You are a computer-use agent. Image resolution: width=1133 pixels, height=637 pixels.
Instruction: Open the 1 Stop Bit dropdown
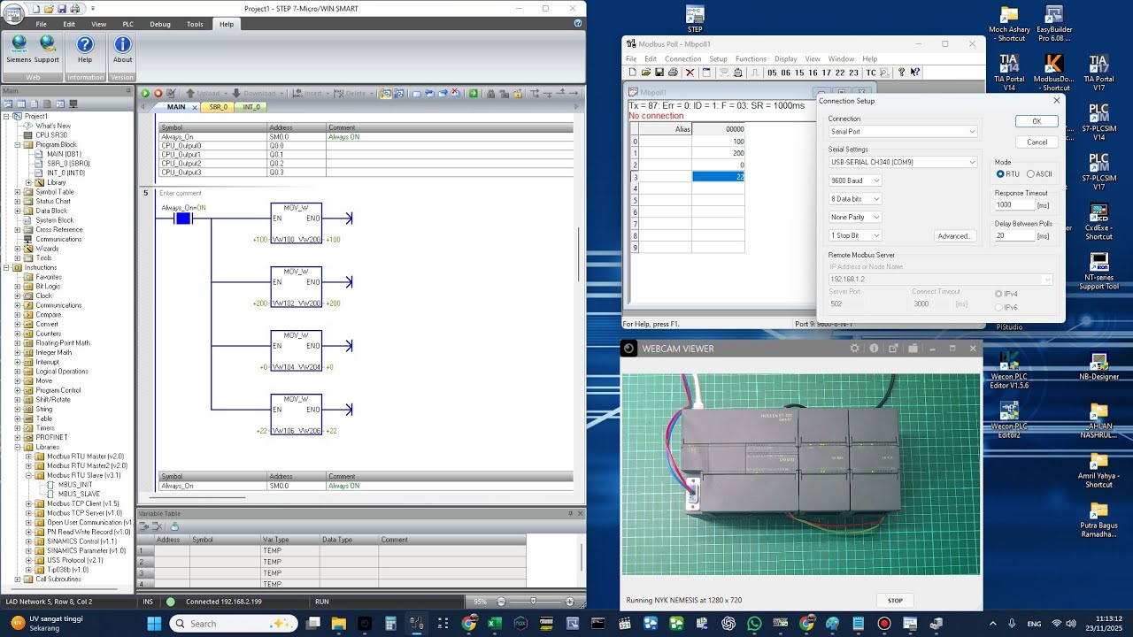pyautogui.click(x=855, y=235)
